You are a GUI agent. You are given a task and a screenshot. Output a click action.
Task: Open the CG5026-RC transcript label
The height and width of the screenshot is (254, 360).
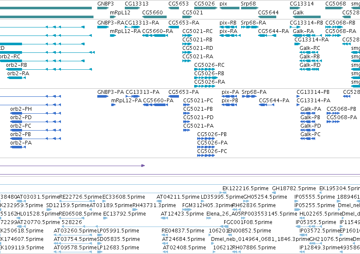click(x=209, y=65)
